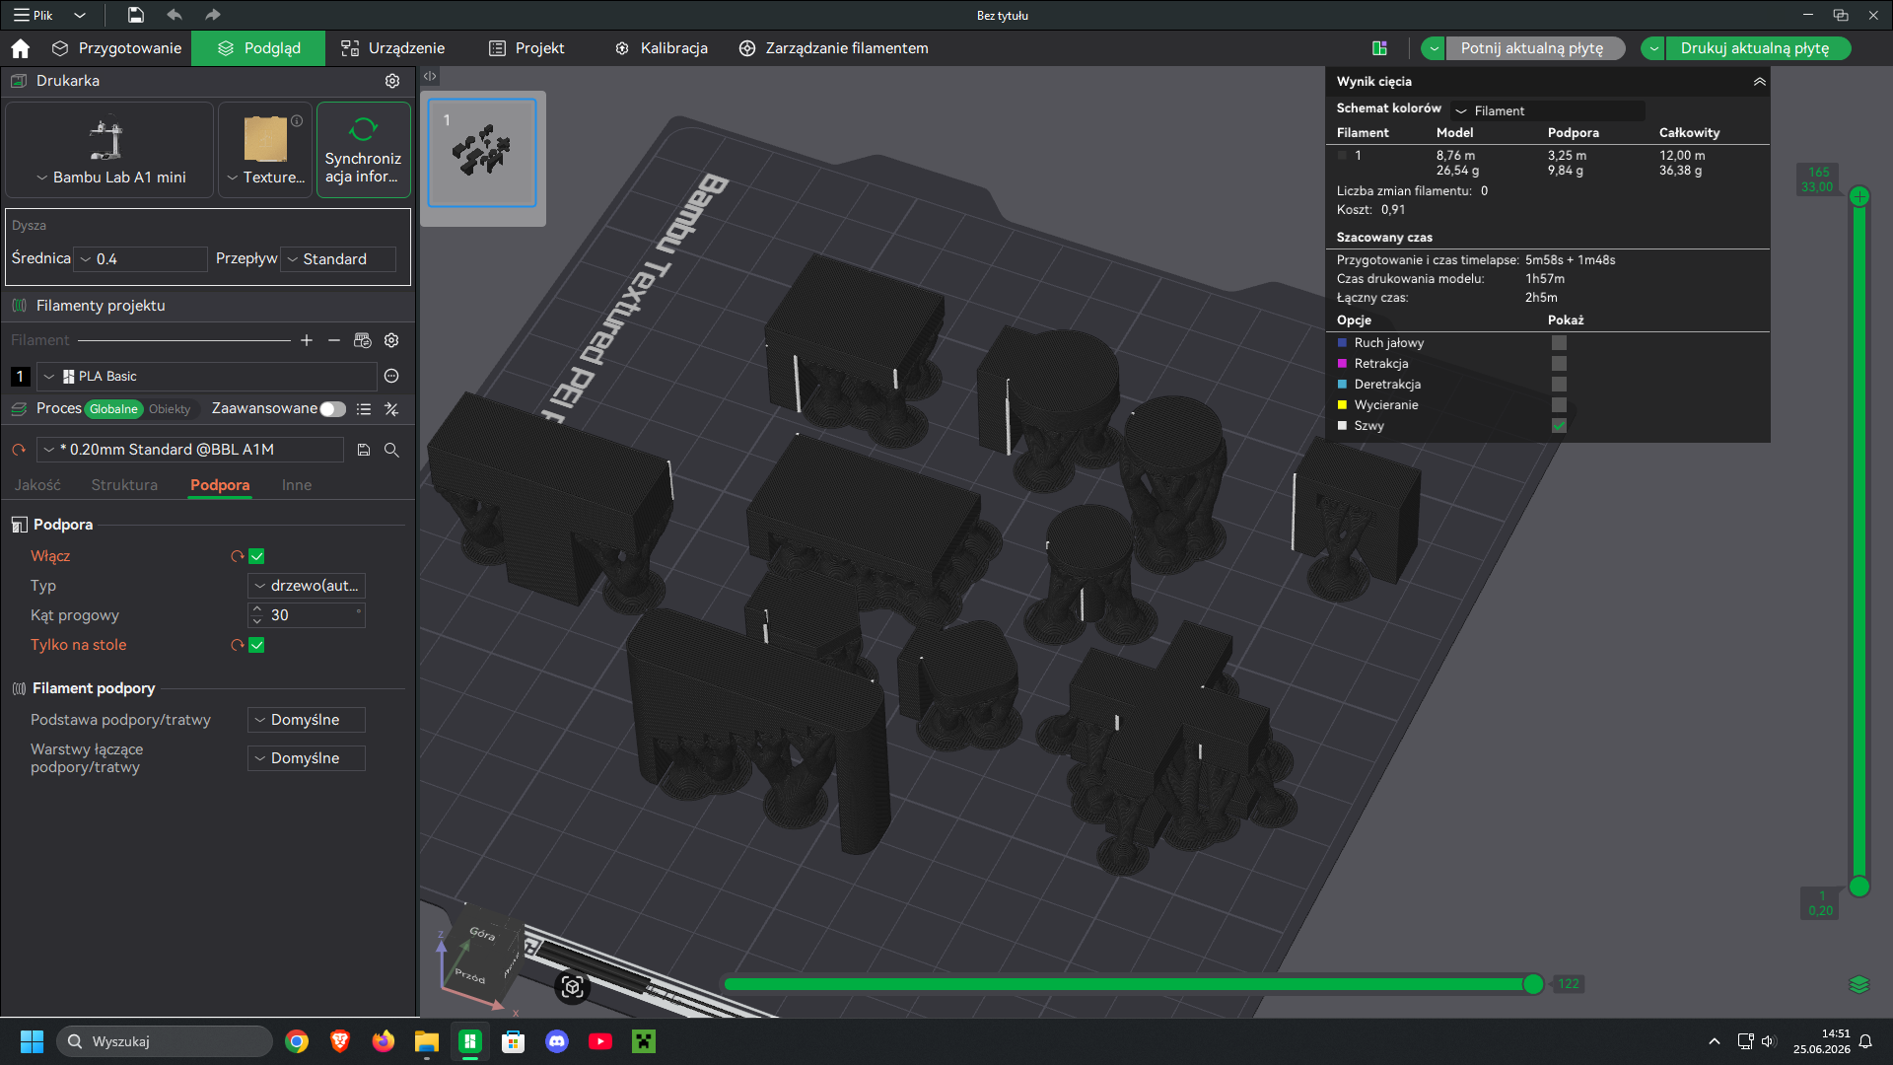Add a filament with plus icon
This screenshot has height=1065, width=1893.
click(x=307, y=340)
